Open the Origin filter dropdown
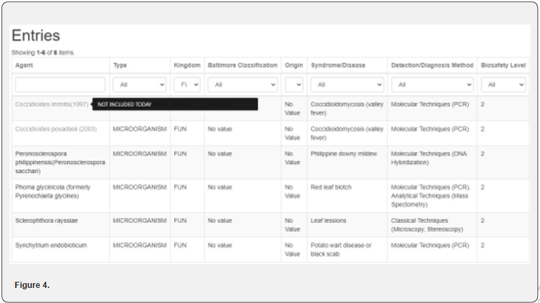The height and width of the screenshot is (303, 540). 294,85
